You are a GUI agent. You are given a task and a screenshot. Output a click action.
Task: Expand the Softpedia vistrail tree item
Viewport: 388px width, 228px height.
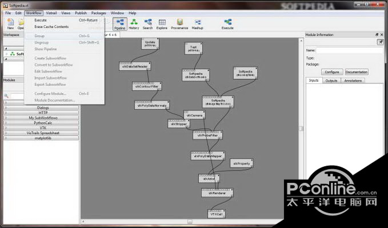(x=7, y=54)
